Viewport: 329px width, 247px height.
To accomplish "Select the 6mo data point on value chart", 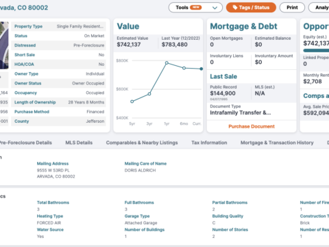I will click(x=184, y=68).
